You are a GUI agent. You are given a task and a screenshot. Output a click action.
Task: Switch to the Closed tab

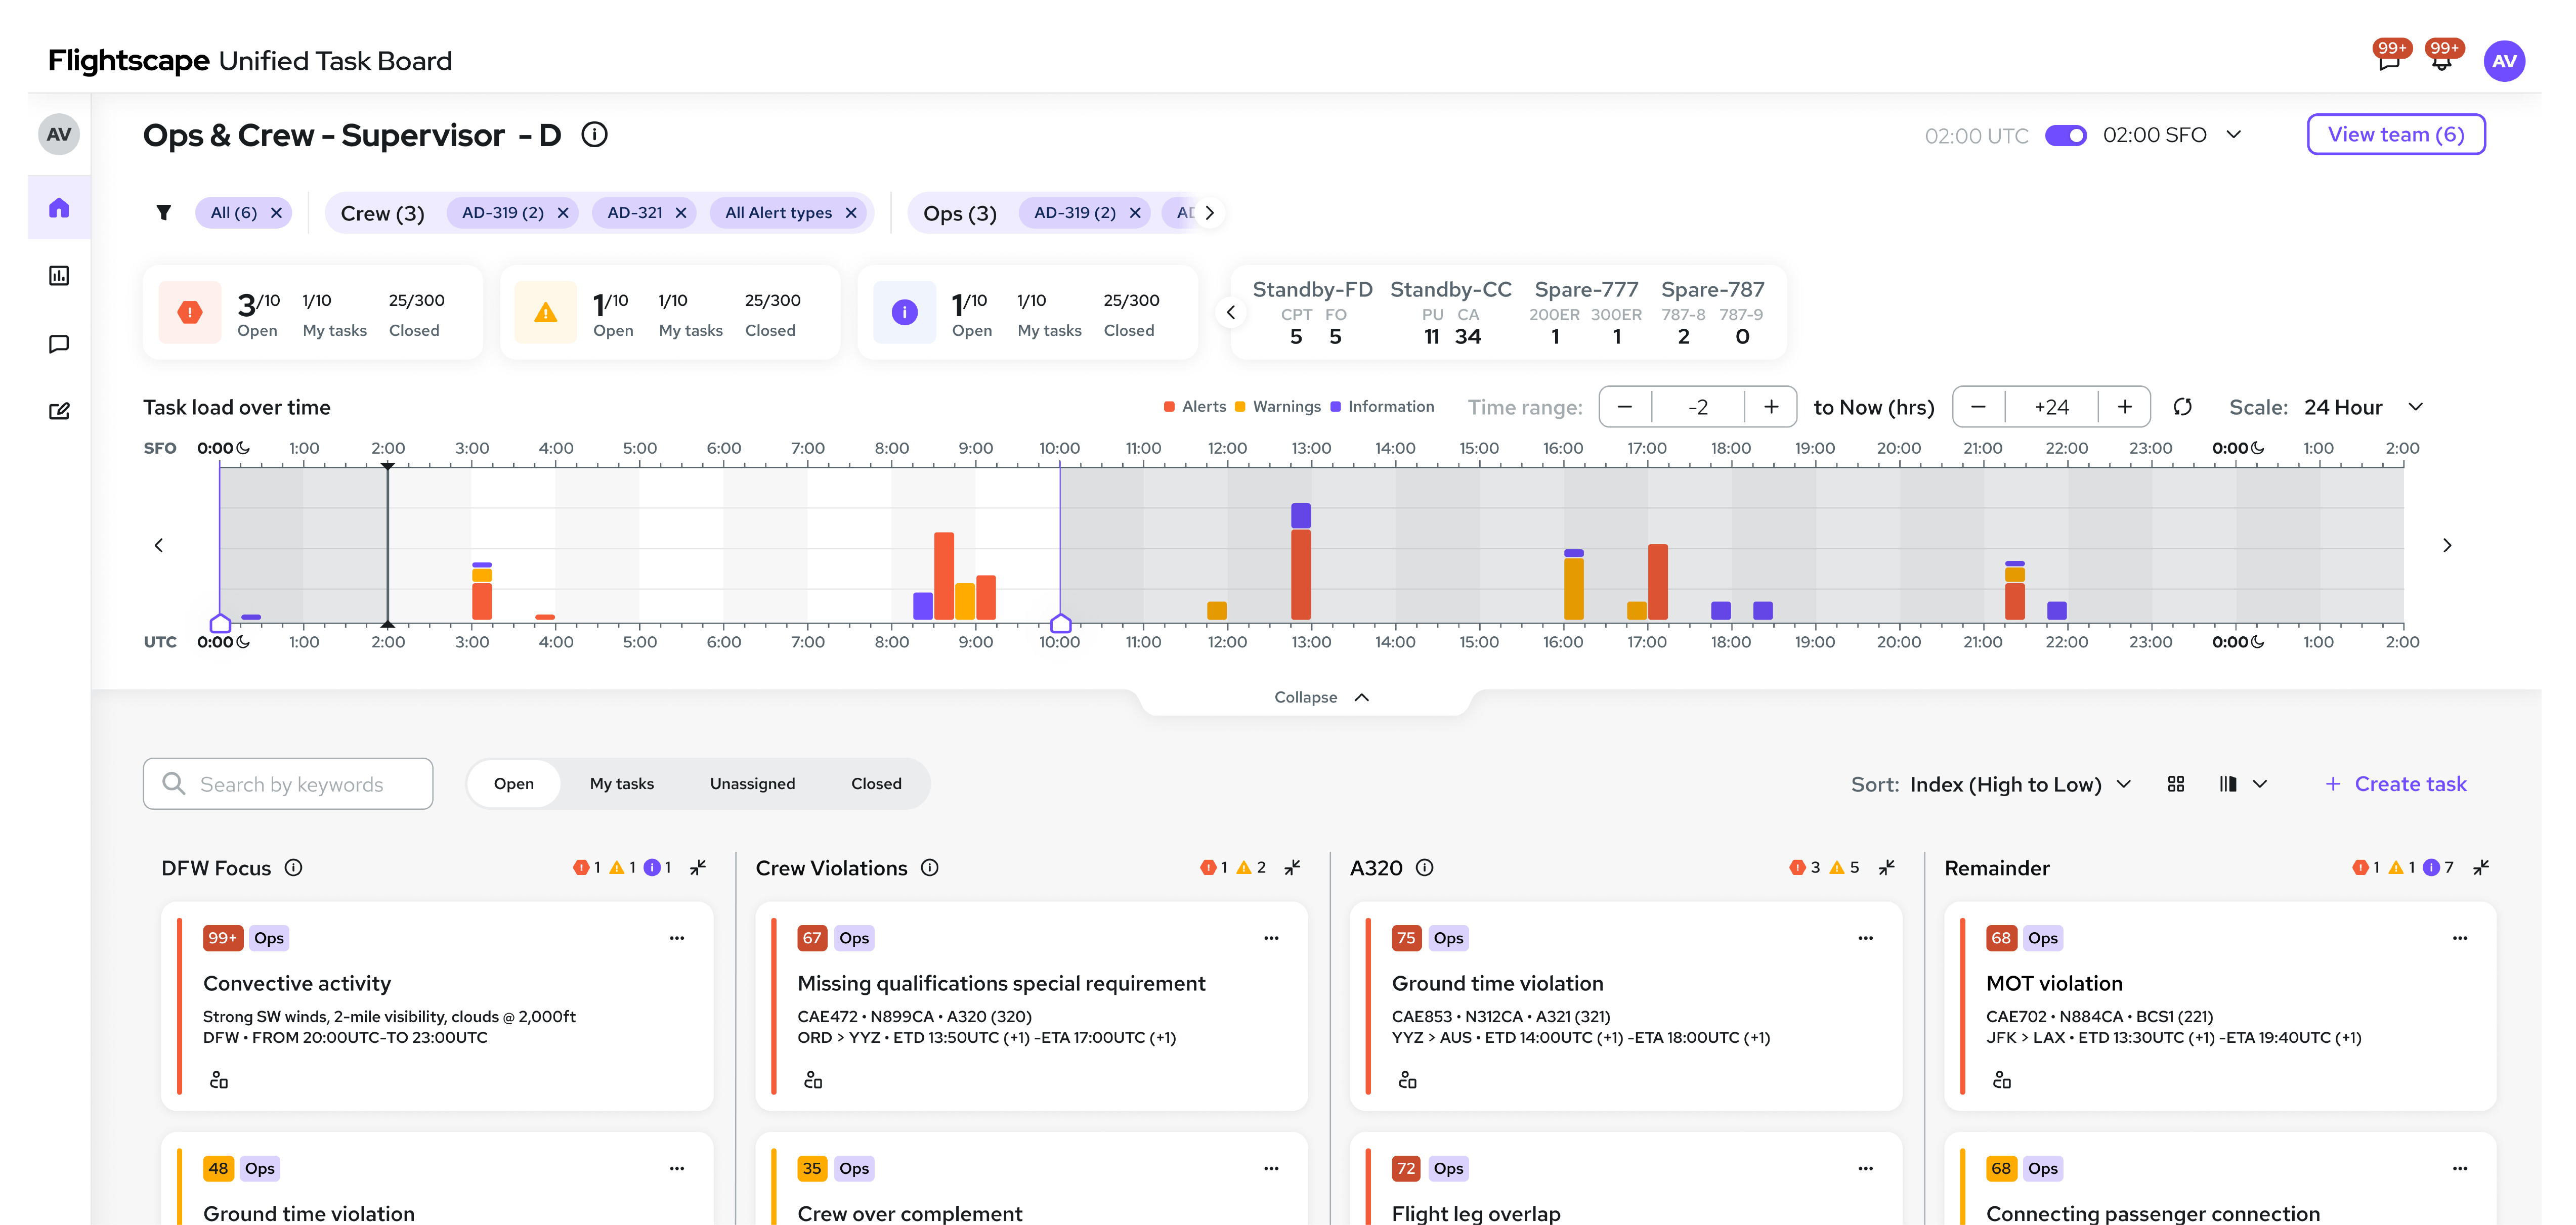(x=876, y=784)
